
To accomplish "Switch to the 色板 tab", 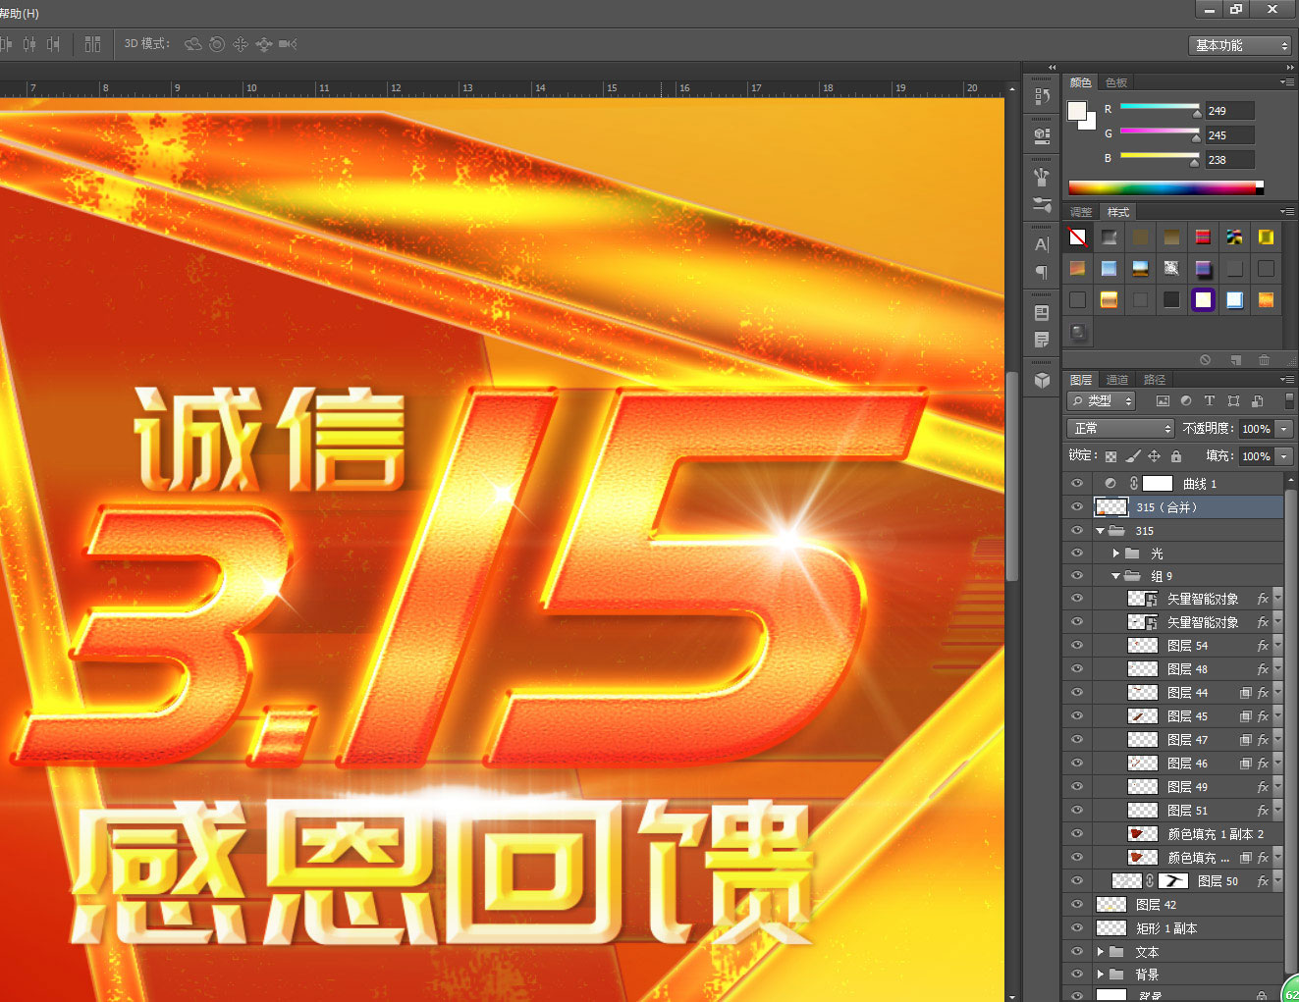I will 1116,82.
